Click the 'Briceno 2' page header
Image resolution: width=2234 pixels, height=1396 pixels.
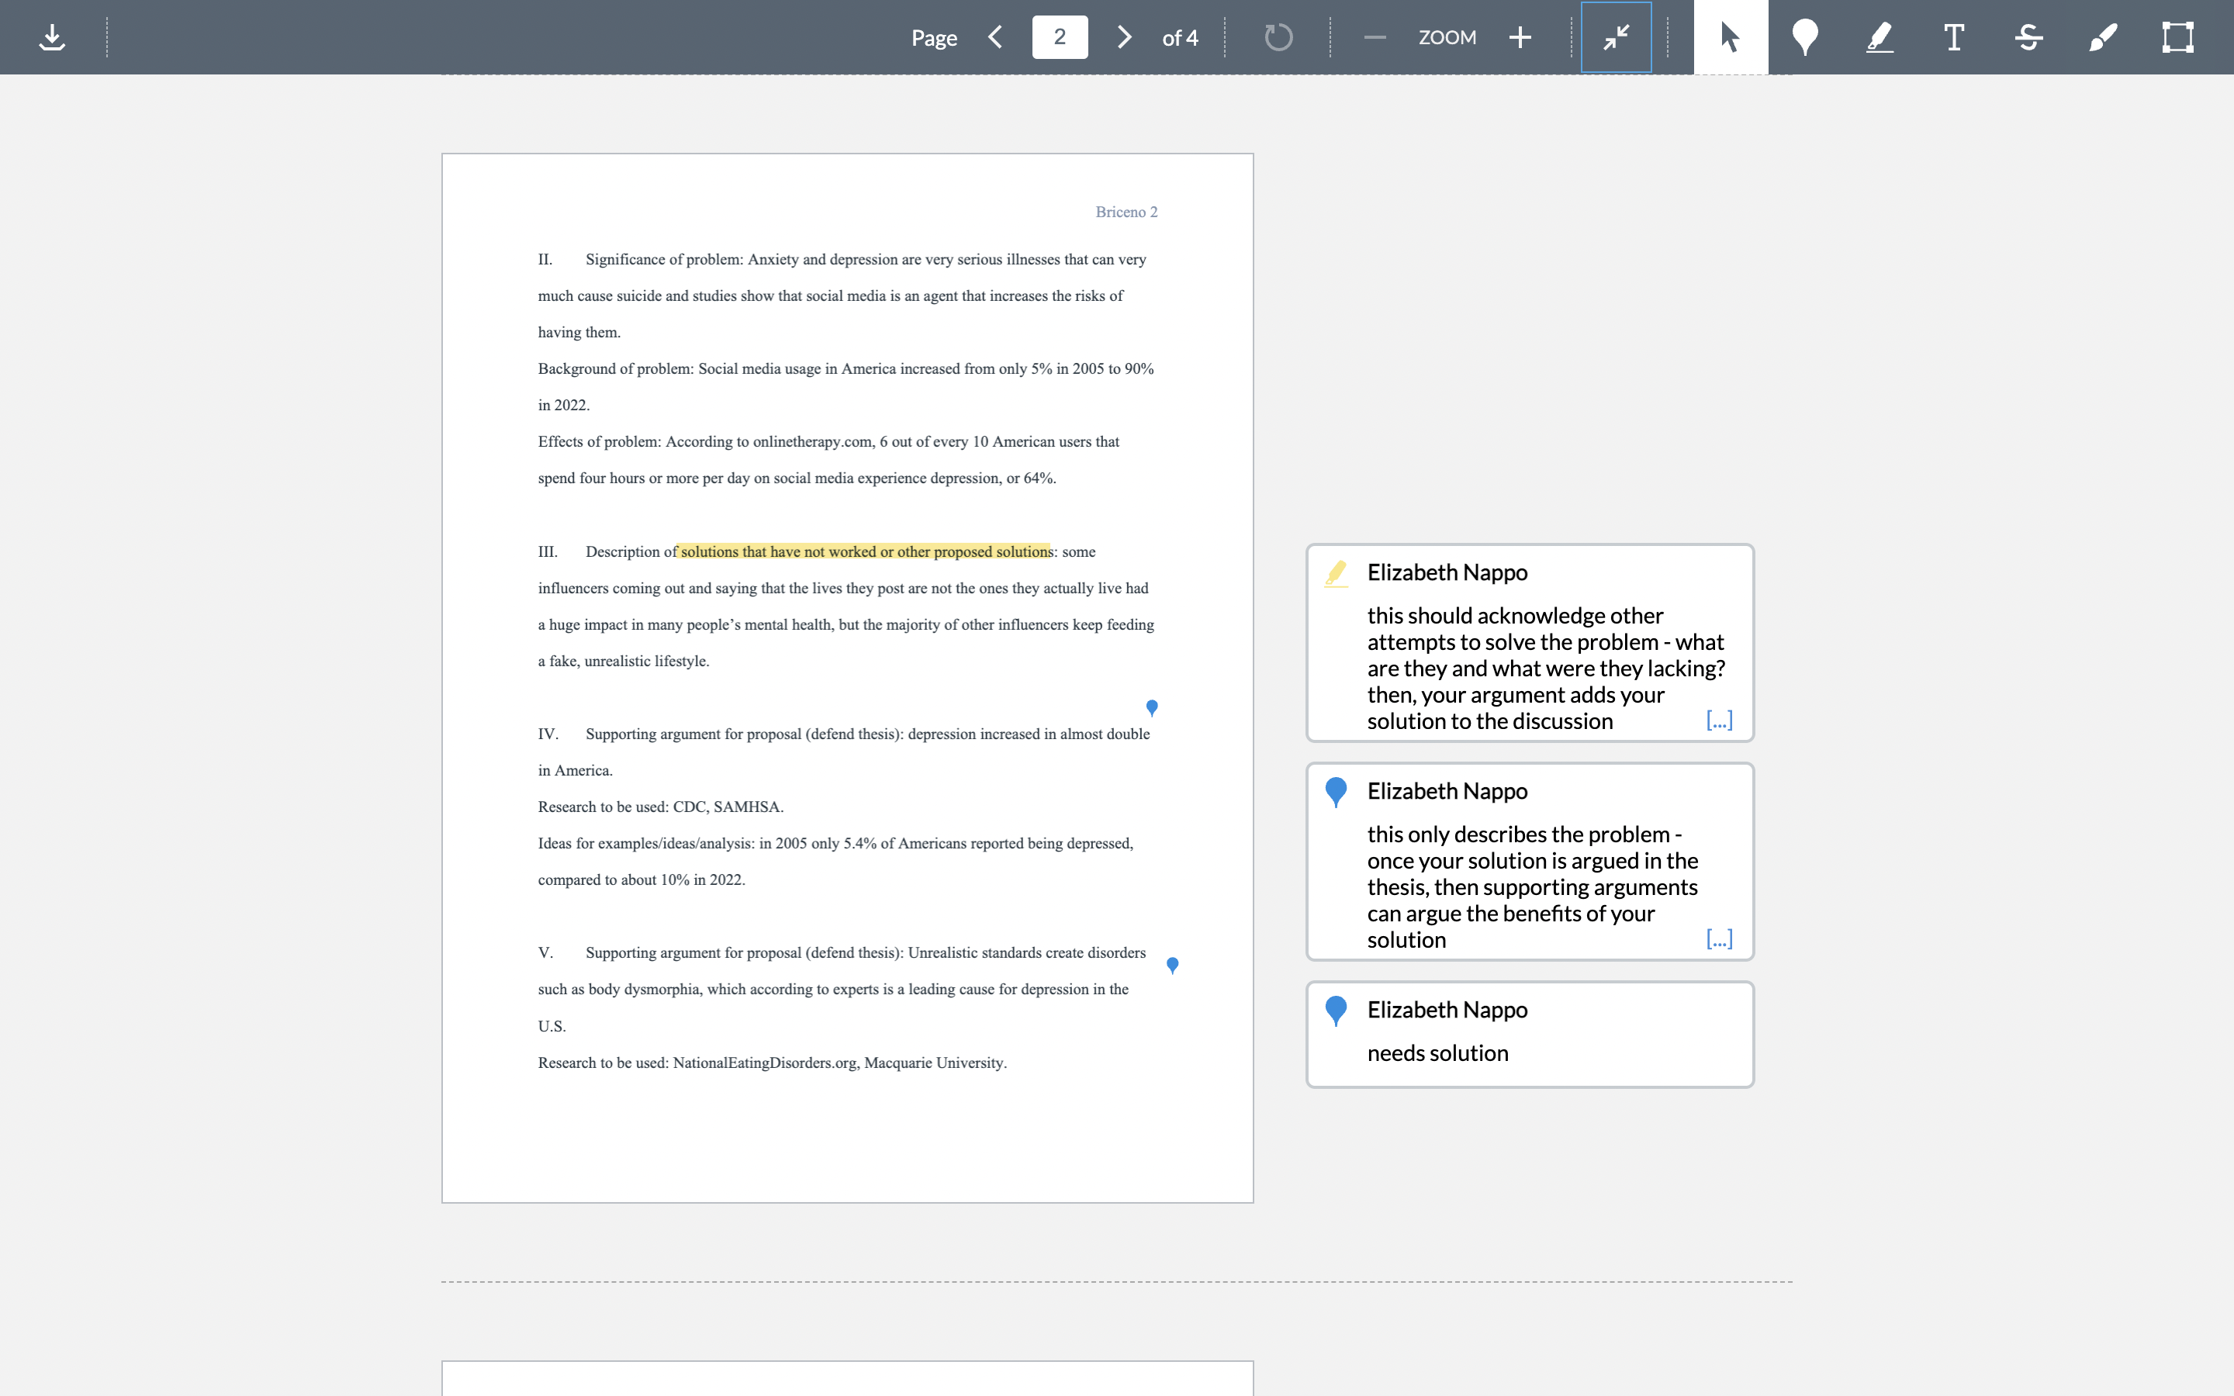click(x=1126, y=212)
